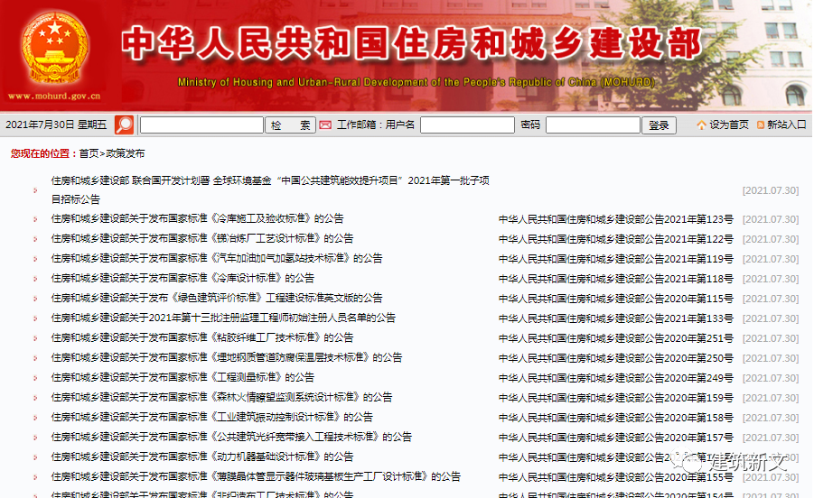The width and height of the screenshot is (814, 498).
Task: Click the red bullet before 冷库施工及验收标准 row
Action: [x=35, y=219]
